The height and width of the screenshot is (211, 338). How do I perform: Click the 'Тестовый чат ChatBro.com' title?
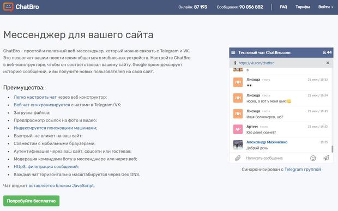pos(264,52)
